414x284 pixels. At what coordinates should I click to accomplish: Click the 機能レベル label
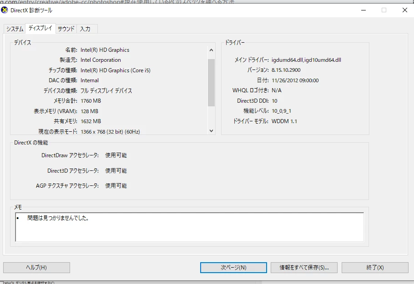[x=256, y=111]
